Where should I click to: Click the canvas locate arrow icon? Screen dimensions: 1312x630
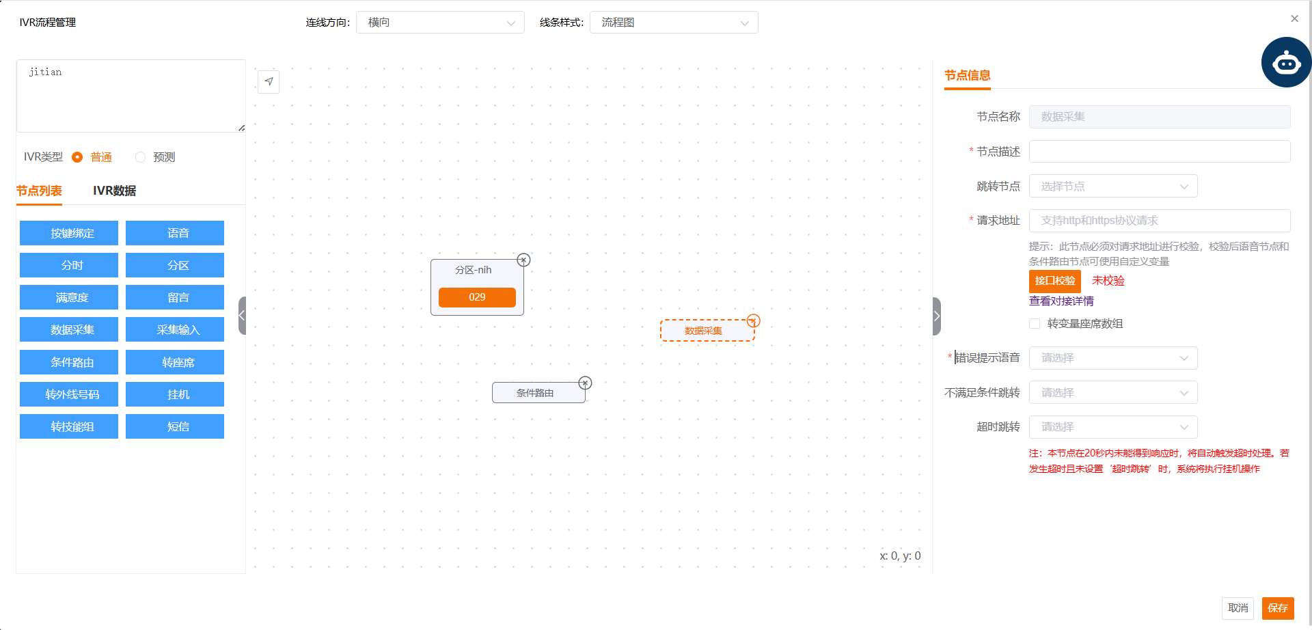[x=269, y=82]
